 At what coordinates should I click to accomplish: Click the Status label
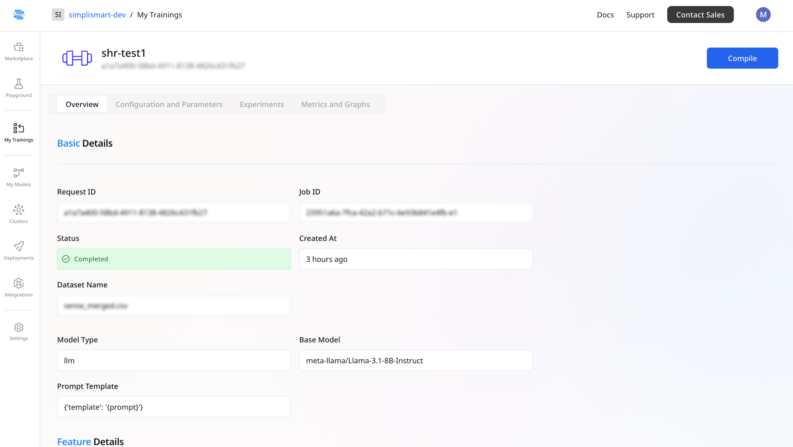click(68, 238)
